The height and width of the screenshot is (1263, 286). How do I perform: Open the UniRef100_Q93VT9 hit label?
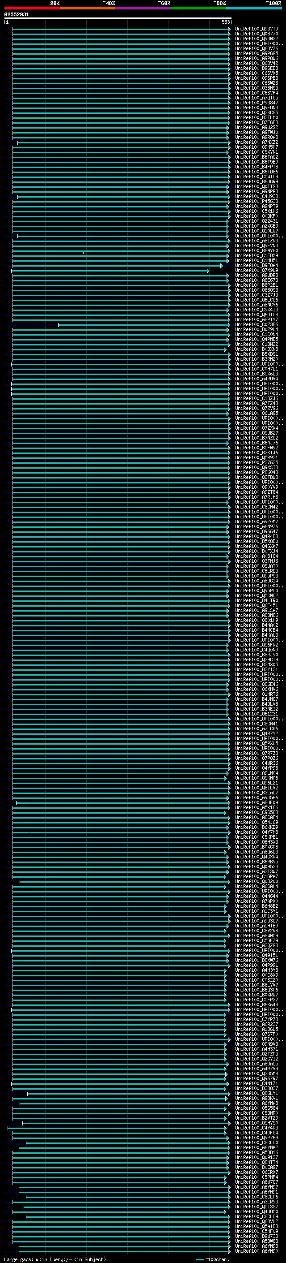click(x=257, y=29)
